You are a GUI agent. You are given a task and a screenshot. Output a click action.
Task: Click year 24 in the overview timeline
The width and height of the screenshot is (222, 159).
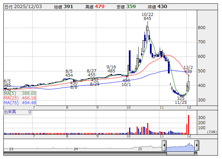click(76, 149)
